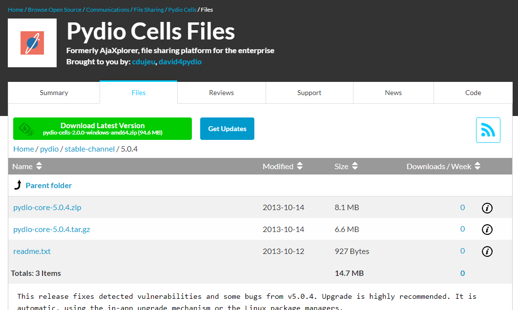Open readme.txt file link

click(x=32, y=252)
